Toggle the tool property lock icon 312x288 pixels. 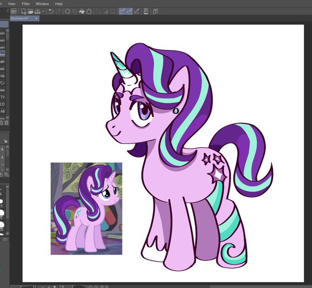[x=6, y=141]
